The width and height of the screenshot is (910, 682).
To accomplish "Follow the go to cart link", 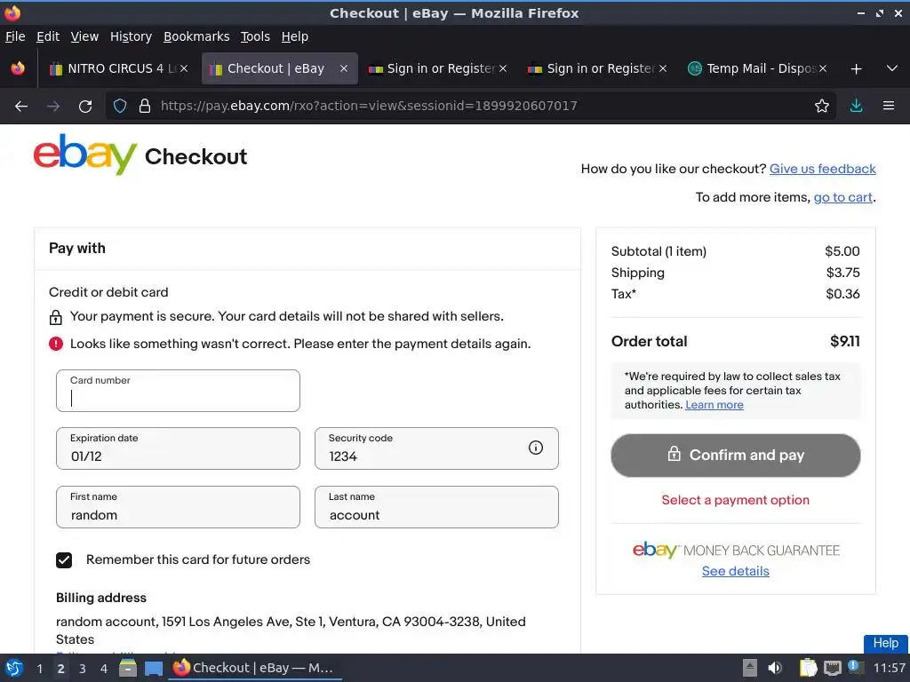I will (x=842, y=197).
